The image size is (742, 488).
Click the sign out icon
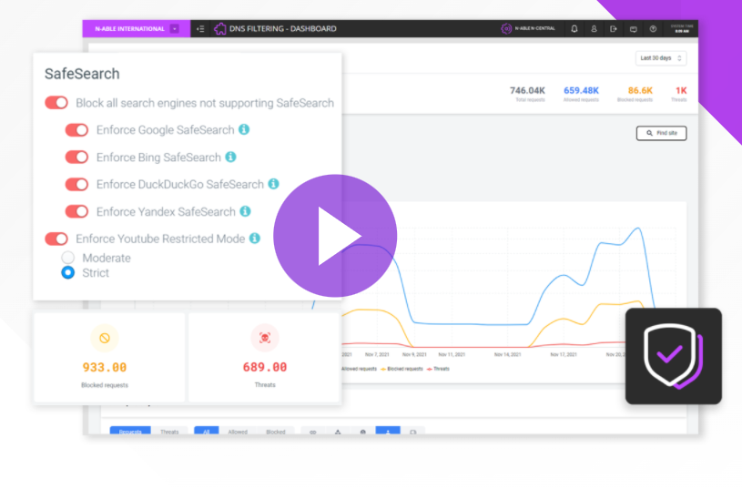pos(614,29)
